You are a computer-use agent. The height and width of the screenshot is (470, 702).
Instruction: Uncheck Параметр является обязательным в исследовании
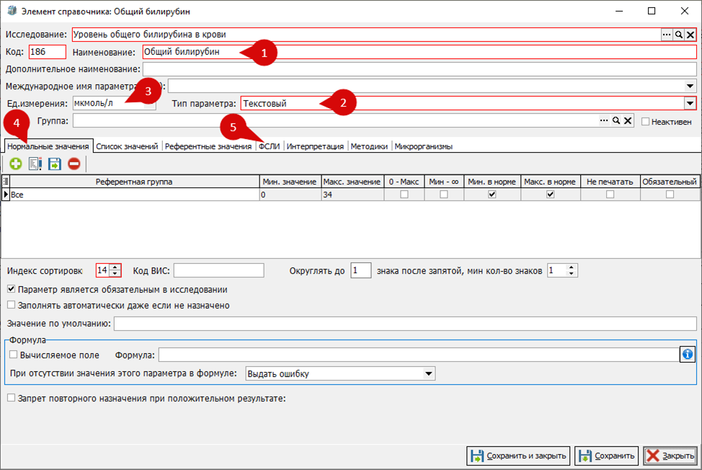[x=12, y=289]
